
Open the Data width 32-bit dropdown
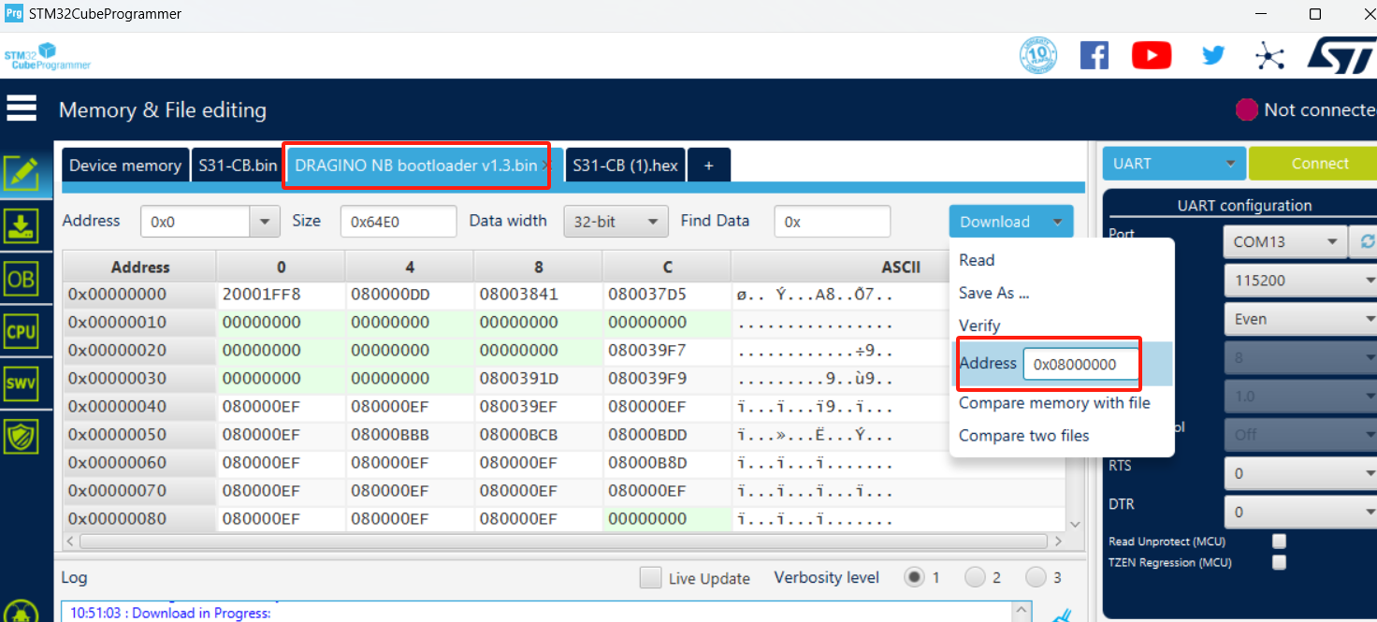pos(616,222)
